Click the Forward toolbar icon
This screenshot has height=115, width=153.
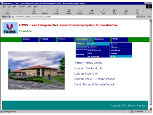point(21,12)
